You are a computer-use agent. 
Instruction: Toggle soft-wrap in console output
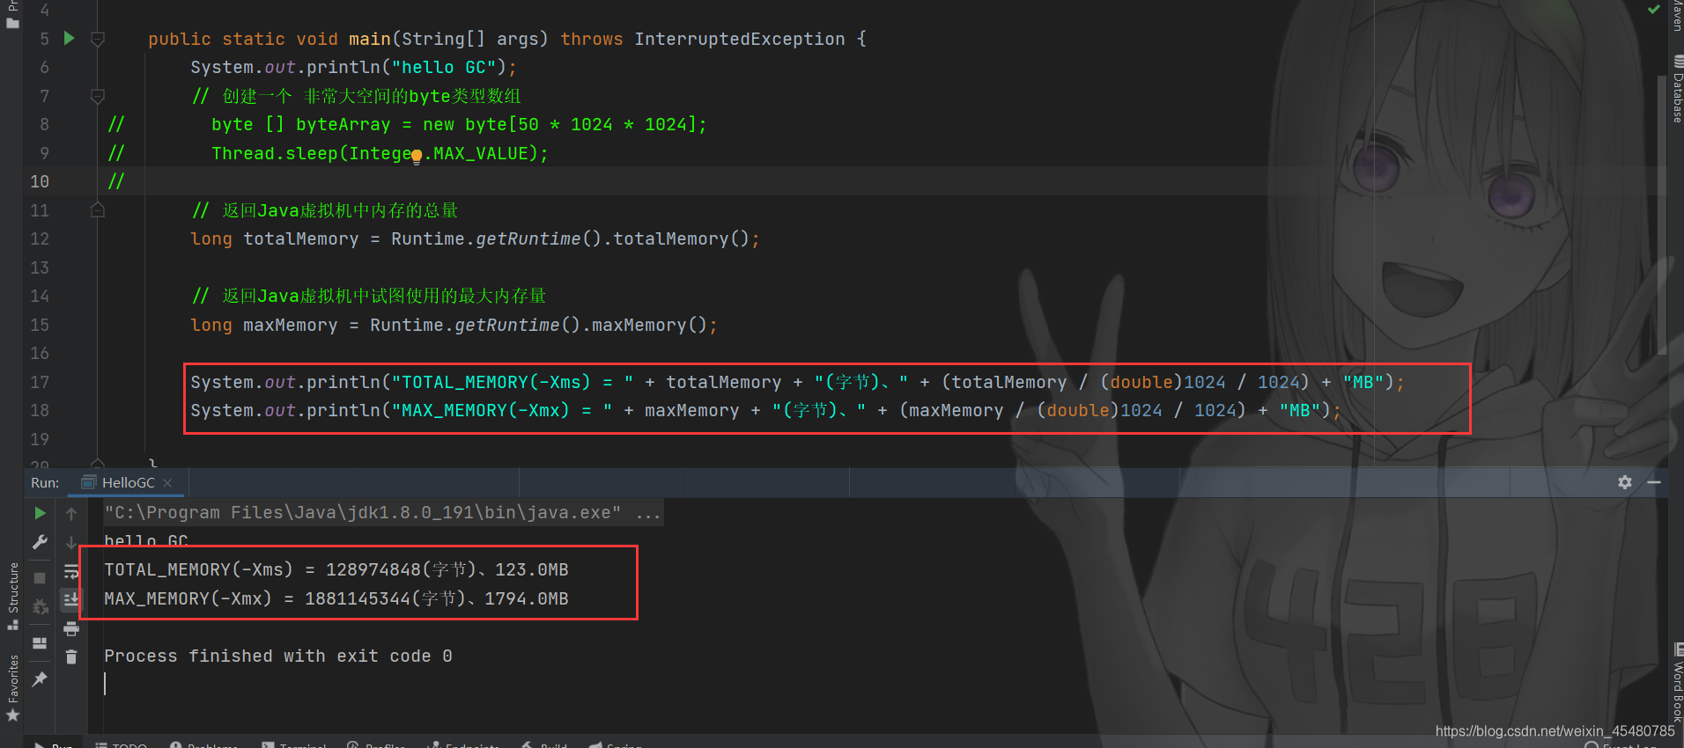(71, 572)
